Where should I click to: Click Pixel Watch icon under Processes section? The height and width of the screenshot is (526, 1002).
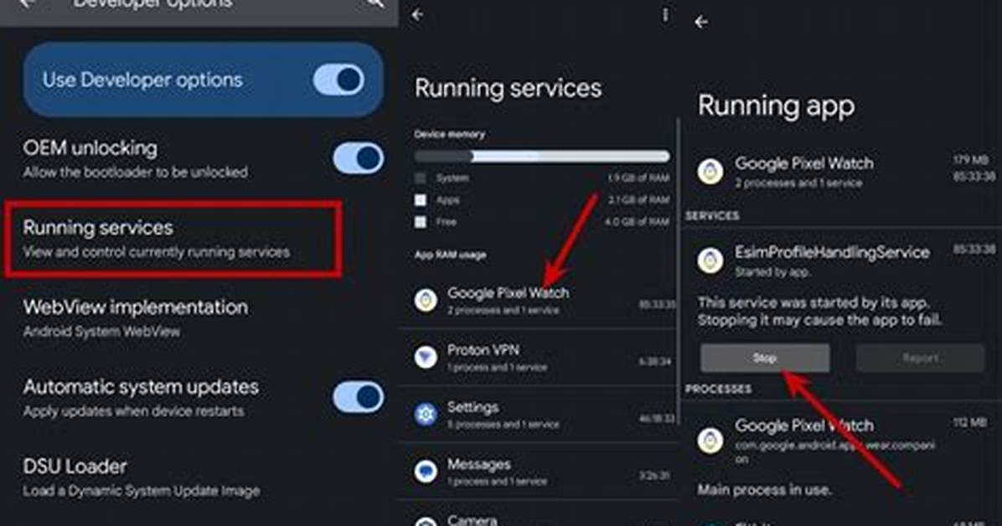coord(710,441)
